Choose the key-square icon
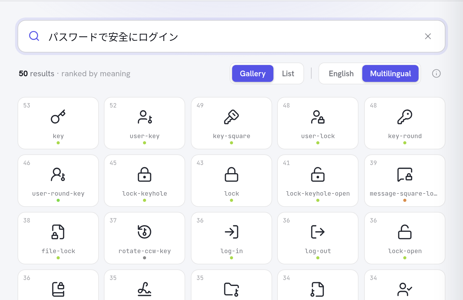The width and height of the screenshot is (463, 300). tap(232, 123)
